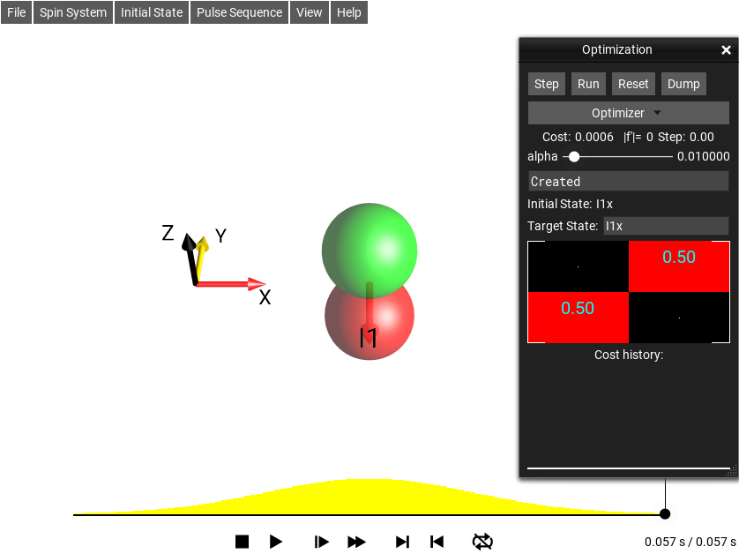739x554 pixels.
Task: Open the View menu
Action: (310, 12)
